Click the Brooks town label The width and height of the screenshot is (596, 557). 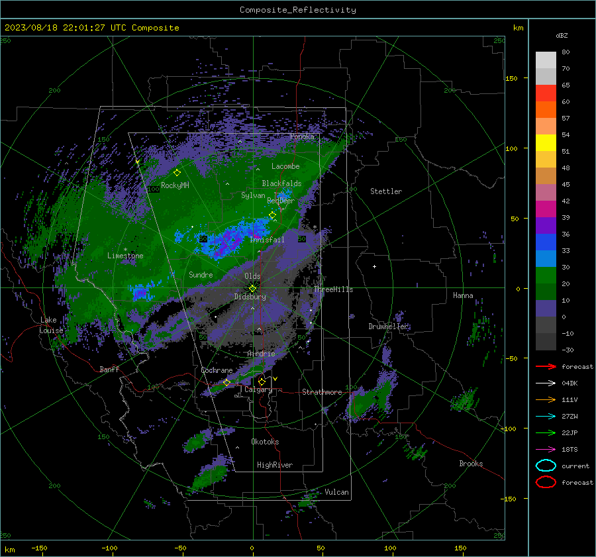(471, 464)
